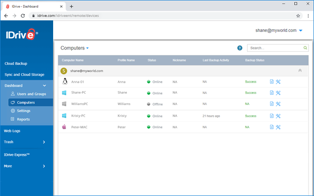The height and width of the screenshot is (196, 314).
Task: Sort by Profile Name column header
Action: (126, 60)
